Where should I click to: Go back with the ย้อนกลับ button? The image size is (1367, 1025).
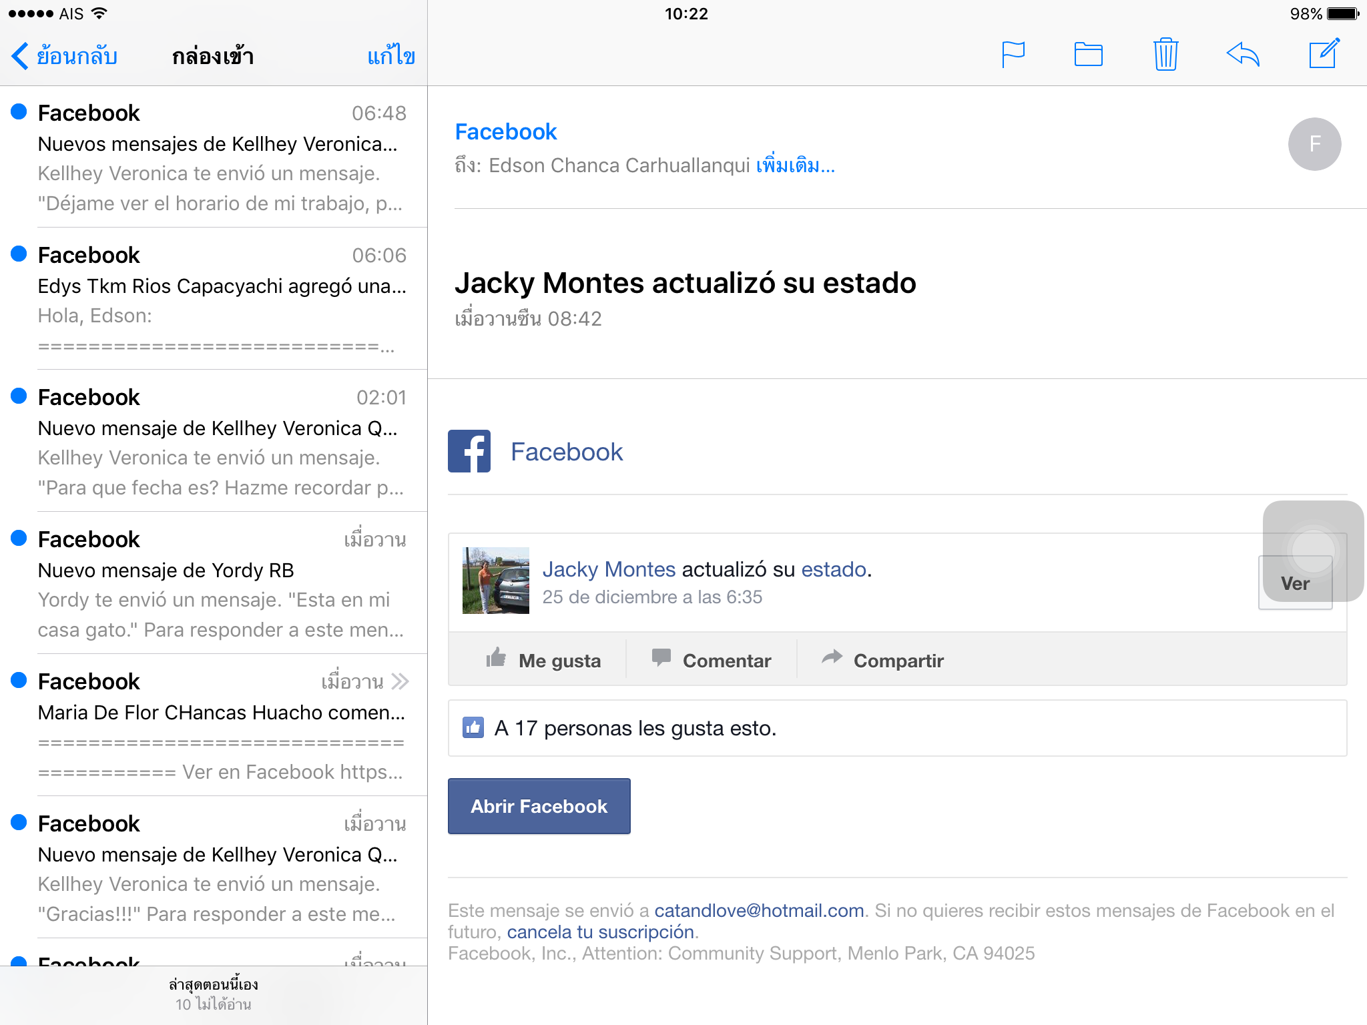[65, 56]
